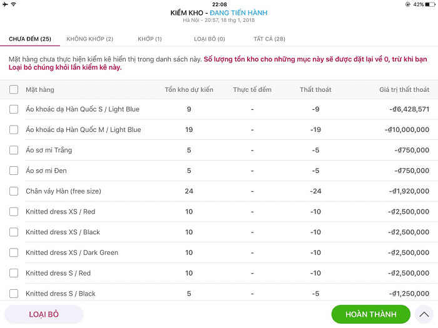Image resolution: width=438 pixels, height=328 pixels.
Task: Tick checkbox for Áo sơ mi Trắng
Action: point(14,150)
